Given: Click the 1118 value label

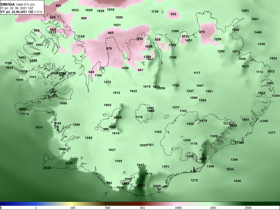Looking at the screenshot, I should pyautogui.click(x=139, y=117).
